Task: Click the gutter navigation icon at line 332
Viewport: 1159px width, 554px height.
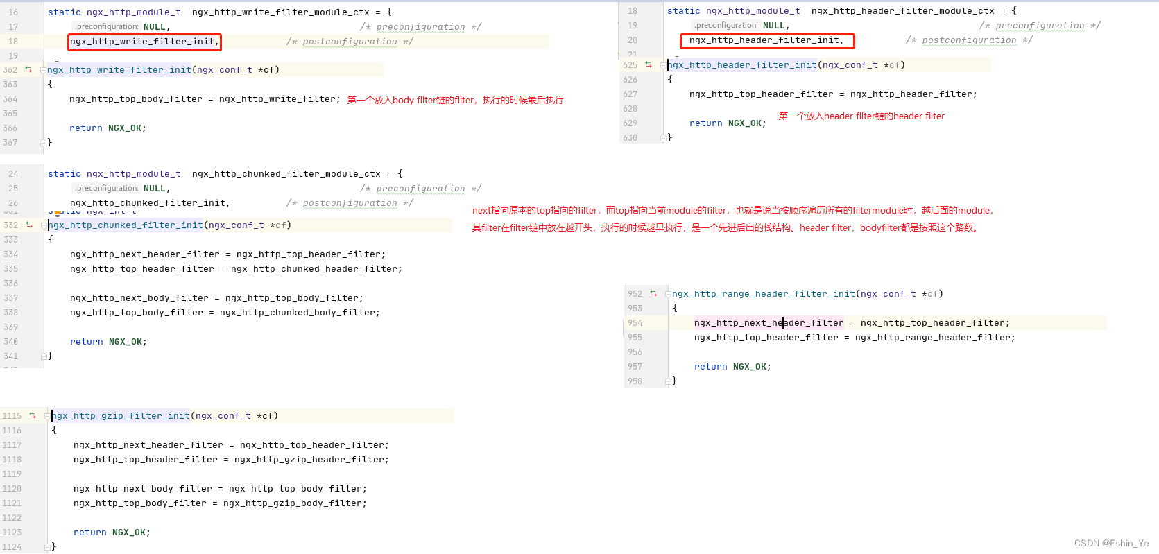Action: coord(29,225)
